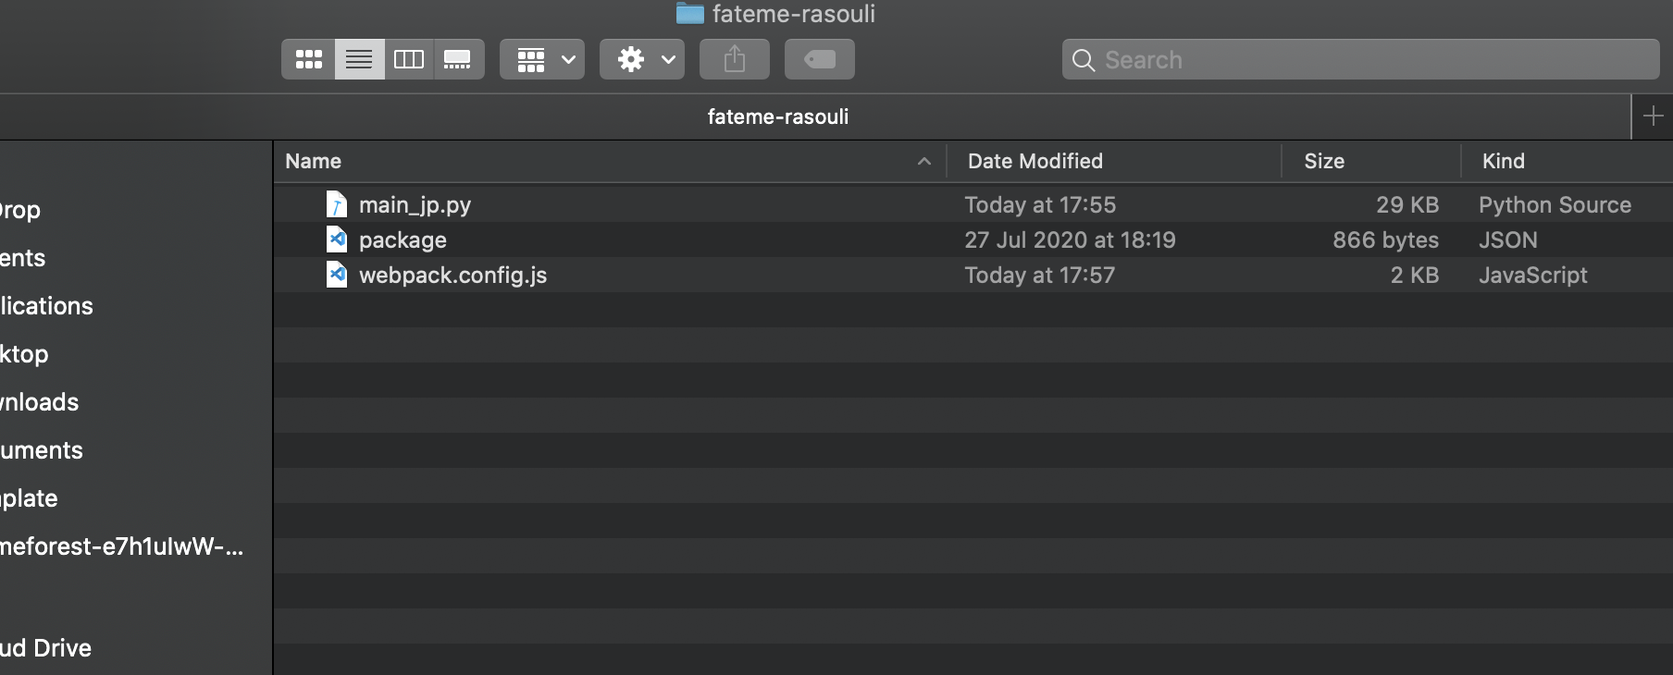
Task: Click the folder icon in title bar
Action: [x=689, y=13]
